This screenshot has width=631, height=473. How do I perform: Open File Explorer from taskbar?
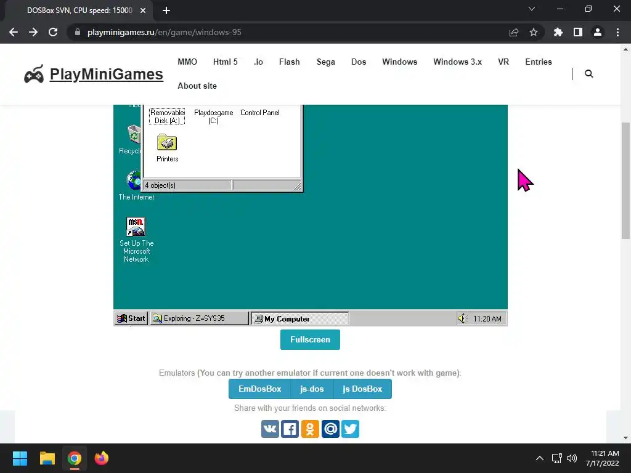47,458
